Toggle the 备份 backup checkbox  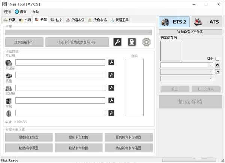tap(217, 59)
